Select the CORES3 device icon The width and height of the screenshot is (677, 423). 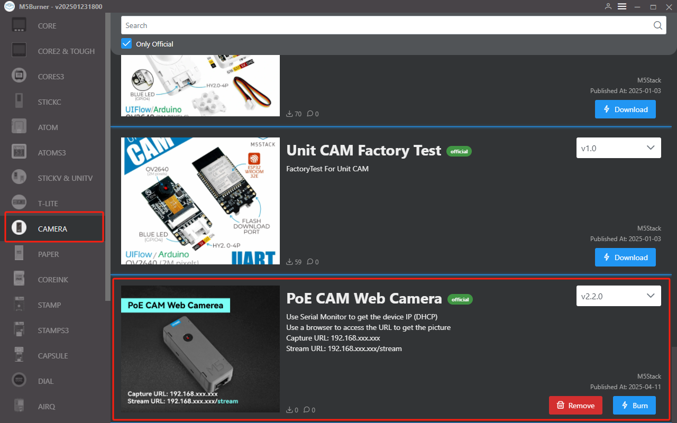point(19,76)
